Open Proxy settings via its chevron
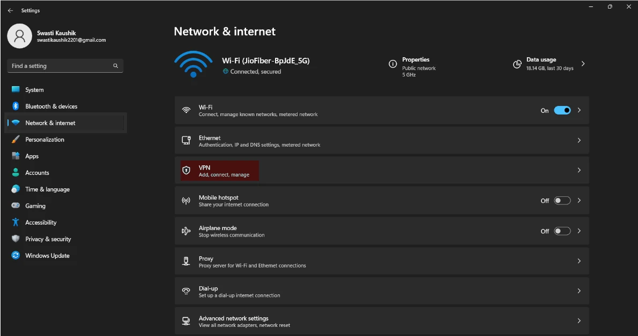The width and height of the screenshot is (638, 336). [579, 261]
